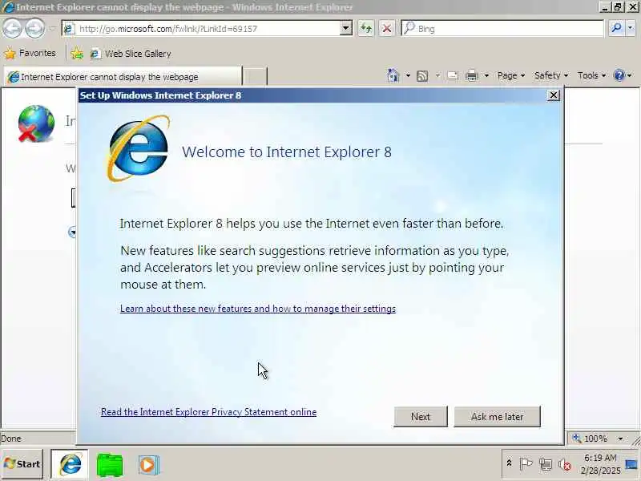Click Next in the setup dialog
The image size is (641, 481).
point(420,416)
